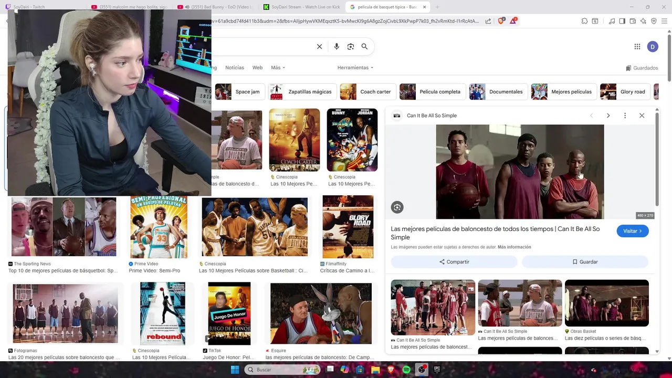Screen dimensions: 672x378
Task: Open the Esquire Bugs Bunny thumbnail
Action: pyautogui.click(x=321, y=313)
